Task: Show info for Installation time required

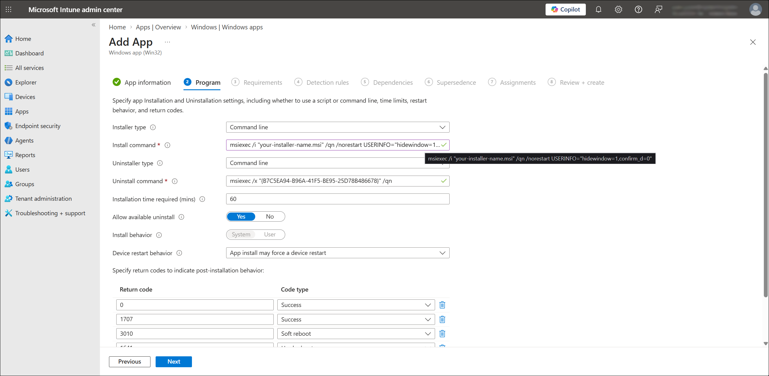Action: pyautogui.click(x=202, y=199)
